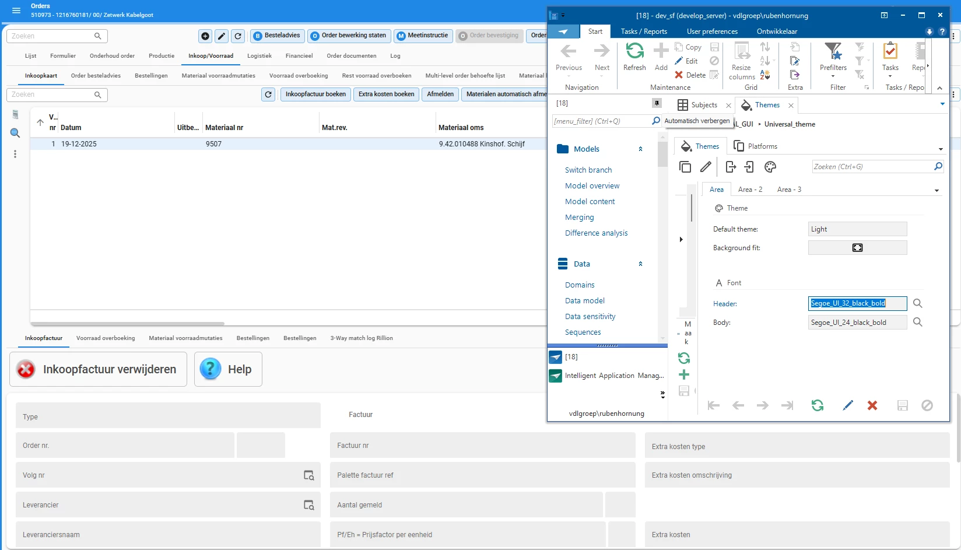Viewport: 961px width, 550px height.
Task: Click the color palette icon in Themes toolbar
Action: [x=770, y=167]
